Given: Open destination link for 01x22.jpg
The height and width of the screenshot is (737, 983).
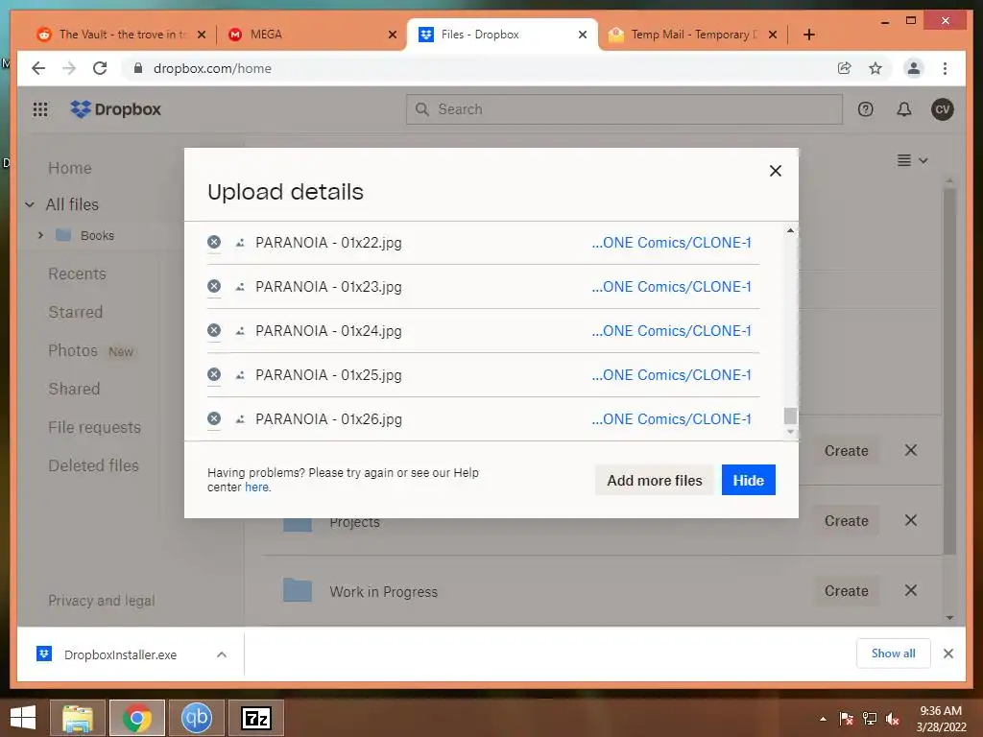Looking at the screenshot, I should [671, 243].
